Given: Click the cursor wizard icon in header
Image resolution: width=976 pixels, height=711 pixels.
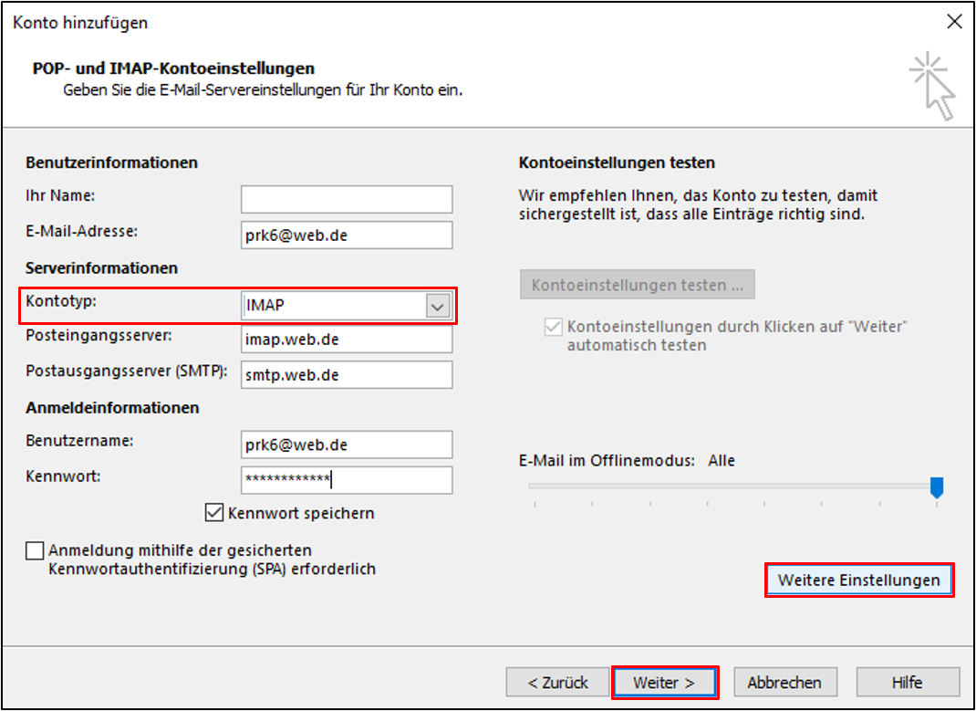Looking at the screenshot, I should click(931, 86).
